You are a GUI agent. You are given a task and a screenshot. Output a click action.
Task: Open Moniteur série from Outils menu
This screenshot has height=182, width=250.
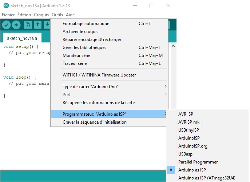click(76, 55)
